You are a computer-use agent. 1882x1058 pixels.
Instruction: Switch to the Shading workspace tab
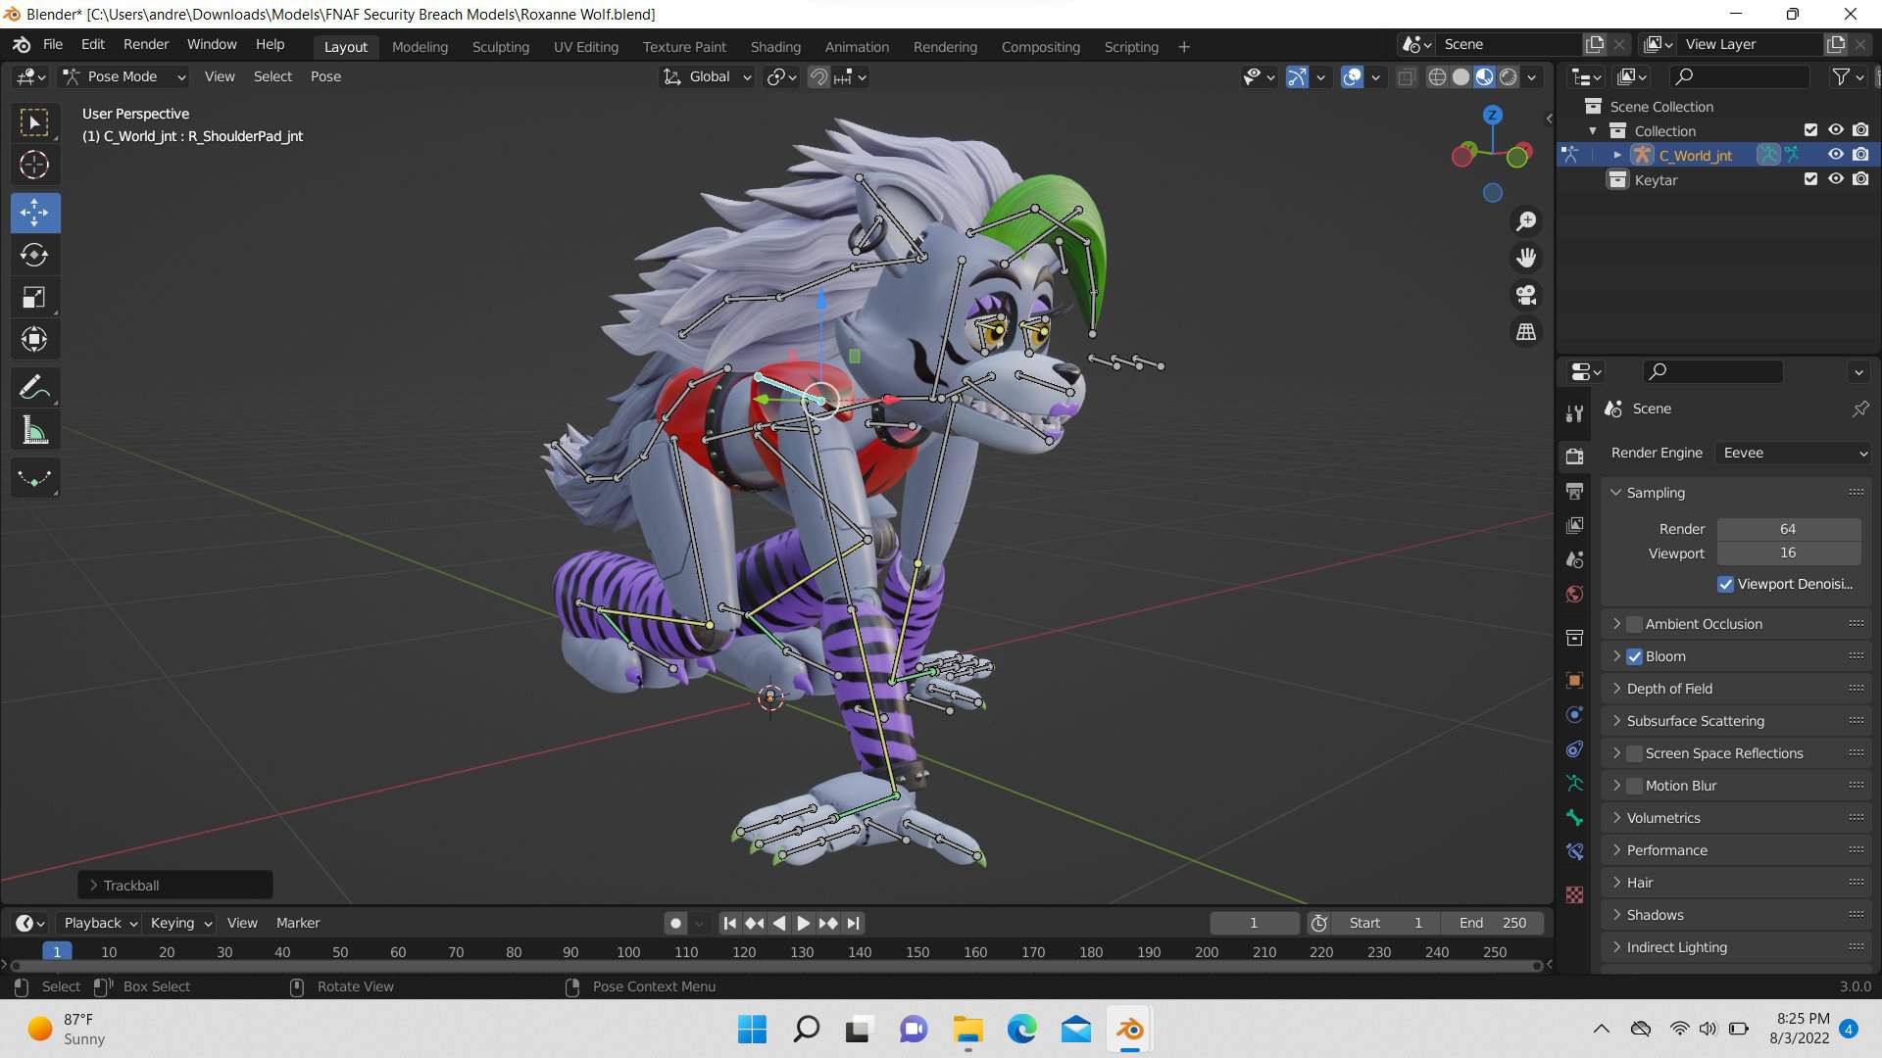click(775, 47)
